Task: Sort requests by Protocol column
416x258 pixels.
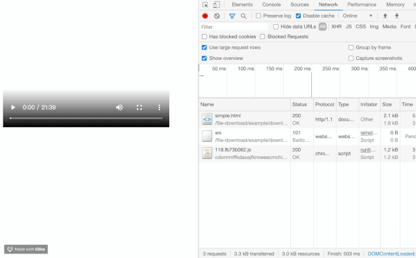Action: [325, 104]
